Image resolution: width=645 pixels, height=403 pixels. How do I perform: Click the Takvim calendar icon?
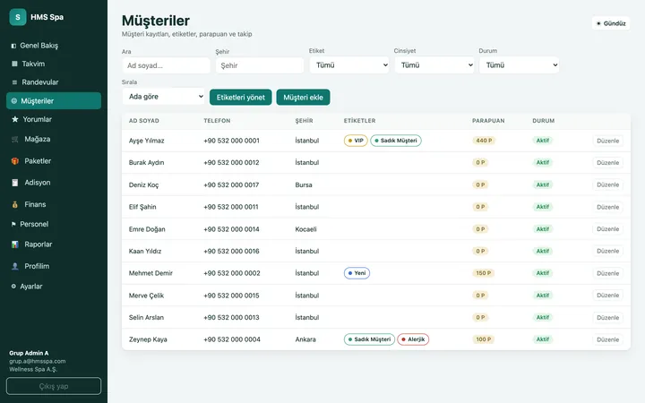tap(14, 64)
